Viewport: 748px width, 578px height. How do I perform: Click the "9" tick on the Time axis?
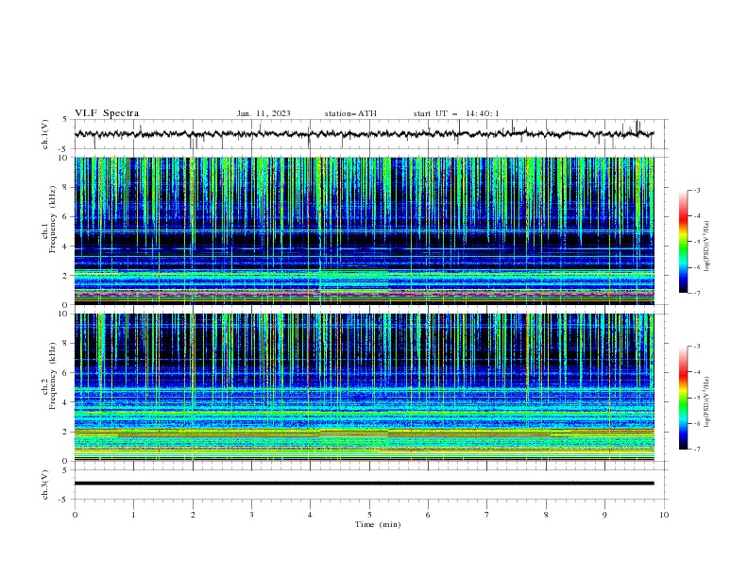[x=604, y=515]
